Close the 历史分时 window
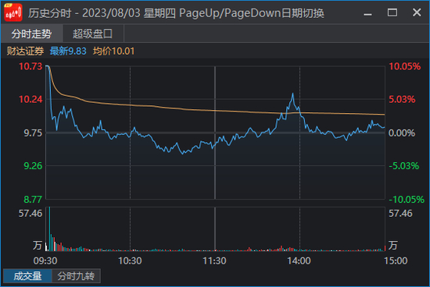The image size is (430, 287). pyautogui.click(x=417, y=12)
